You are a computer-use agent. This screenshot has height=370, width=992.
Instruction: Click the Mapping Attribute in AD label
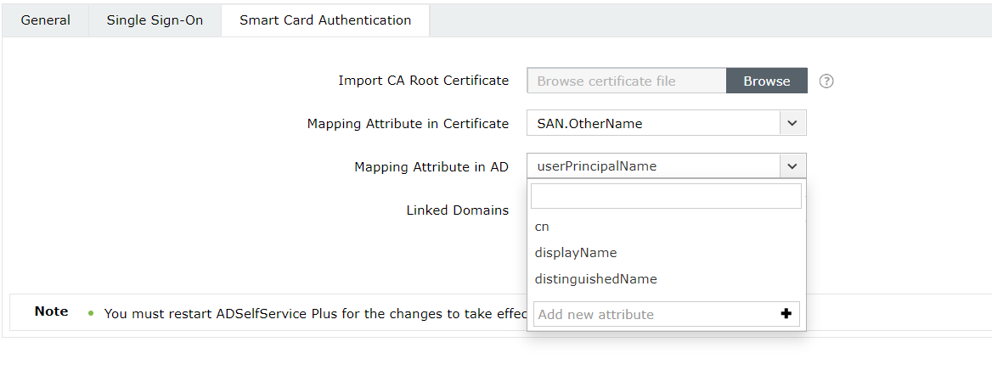(431, 167)
